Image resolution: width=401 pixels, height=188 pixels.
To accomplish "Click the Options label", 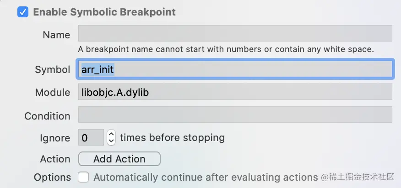I will click(53, 178).
